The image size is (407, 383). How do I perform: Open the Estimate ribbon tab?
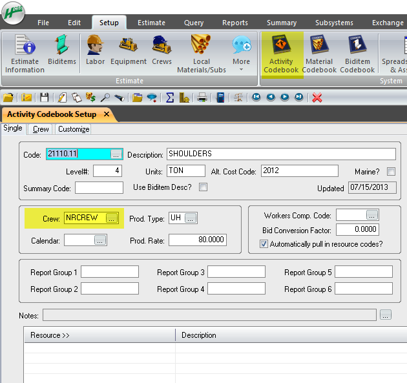[x=151, y=23]
